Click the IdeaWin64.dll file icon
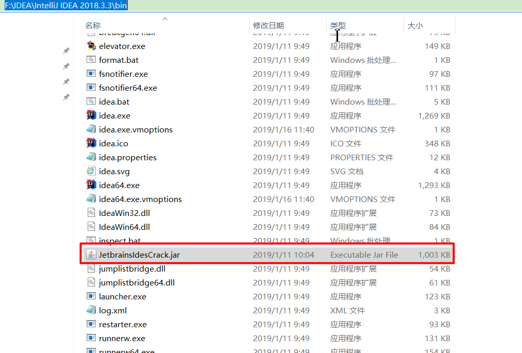Screen dimensions: 522x353 click(x=91, y=227)
